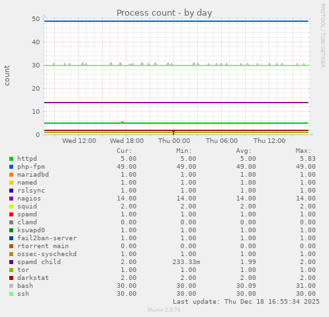Click the graph title 'Process count - by day'
This screenshot has width=329, height=317.
pos(164,13)
